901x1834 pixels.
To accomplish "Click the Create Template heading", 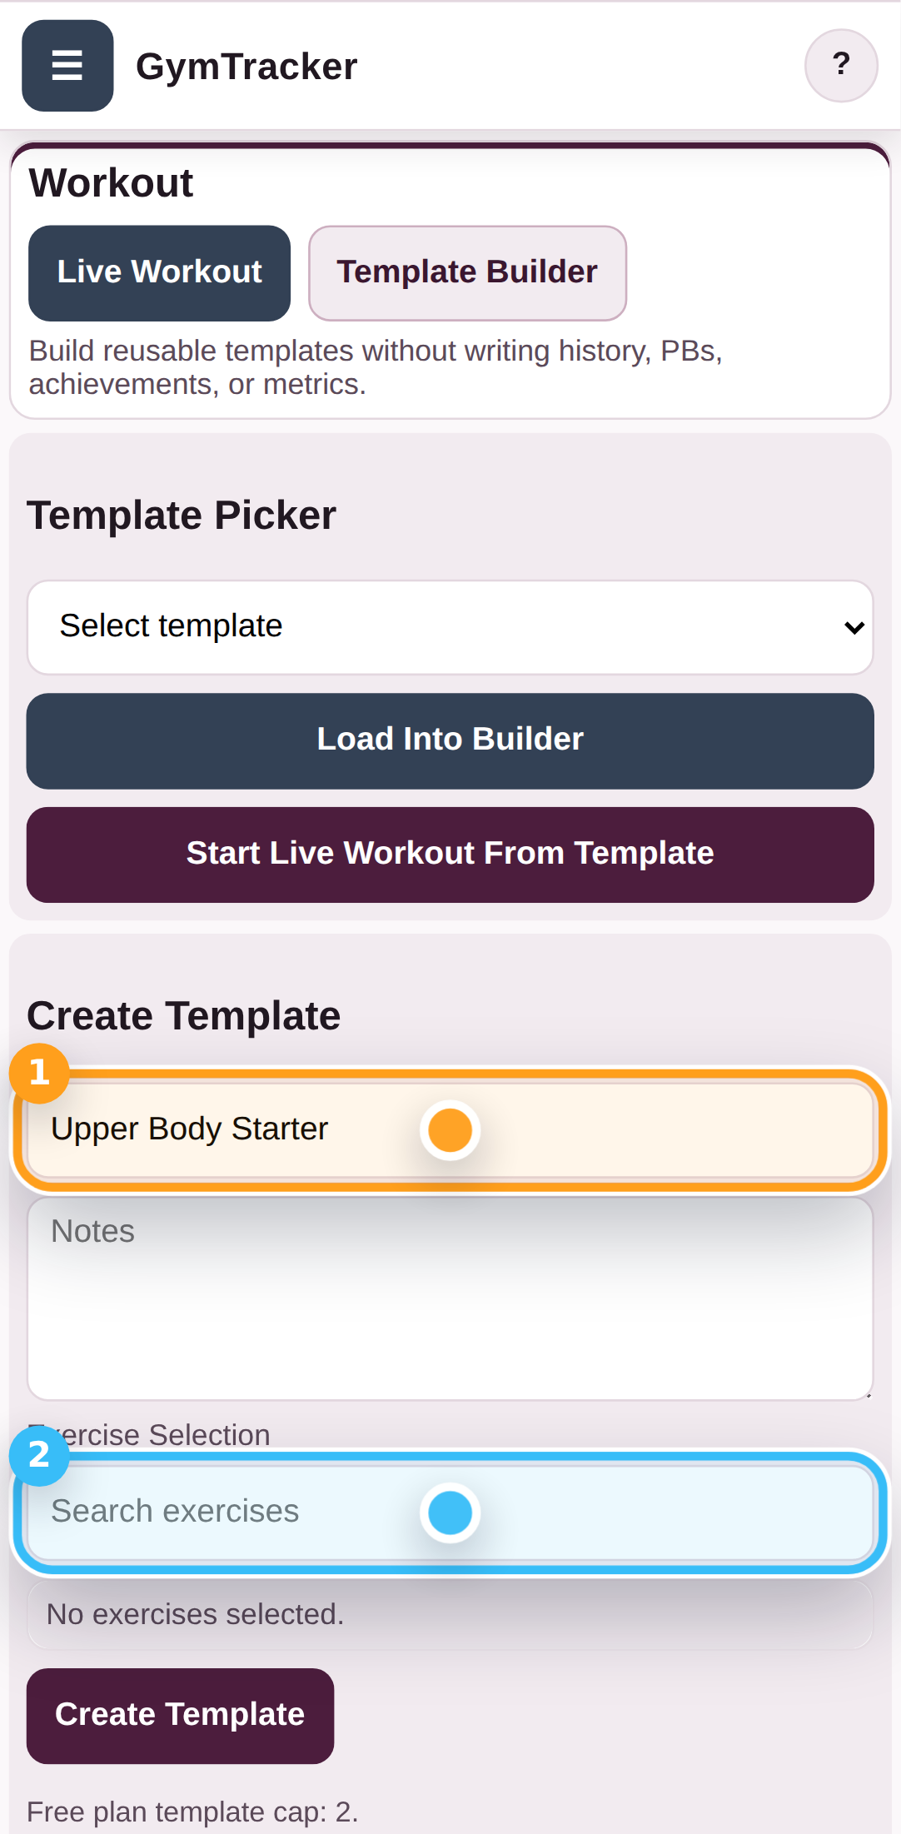I will point(183,1015).
